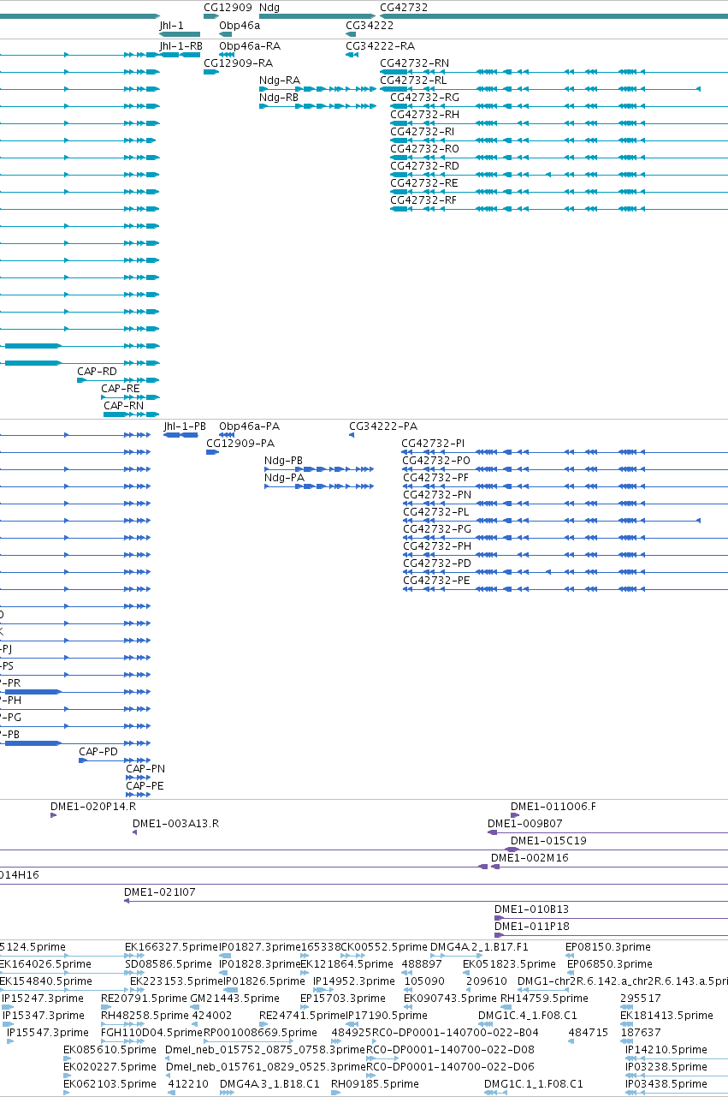
Task: Click transcript CG42732-RI
Action: point(423,132)
